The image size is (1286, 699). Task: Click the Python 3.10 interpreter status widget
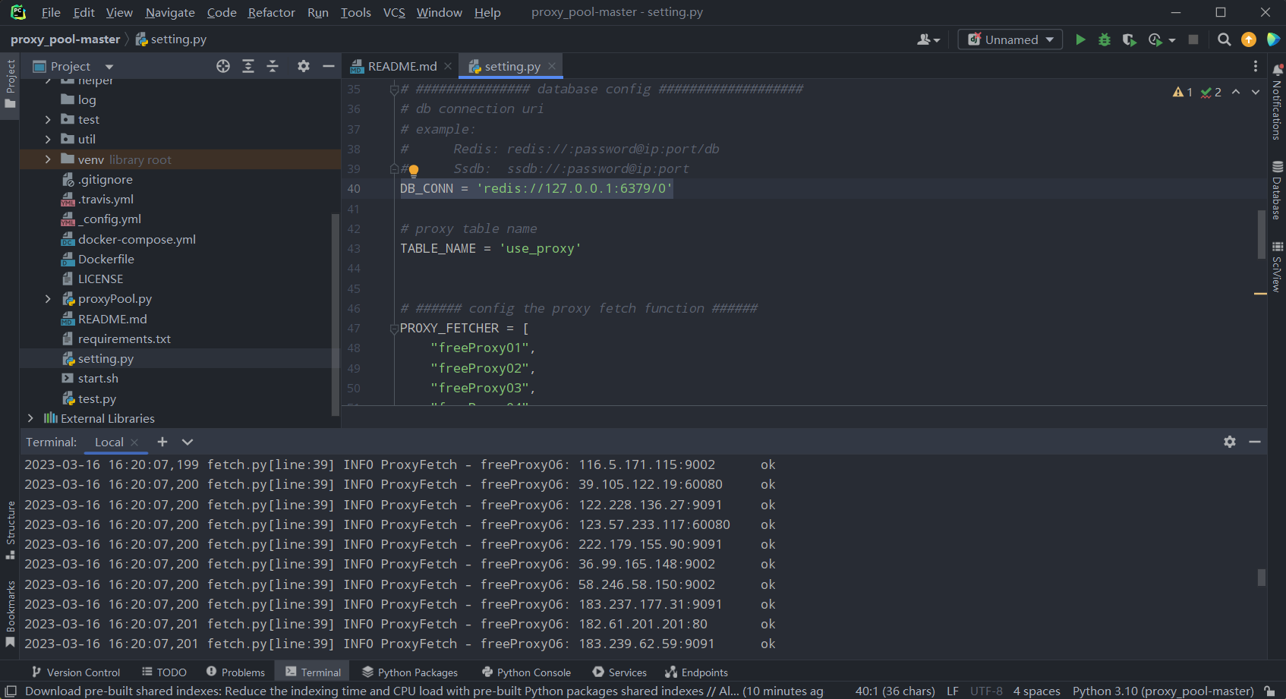[x=1162, y=691]
